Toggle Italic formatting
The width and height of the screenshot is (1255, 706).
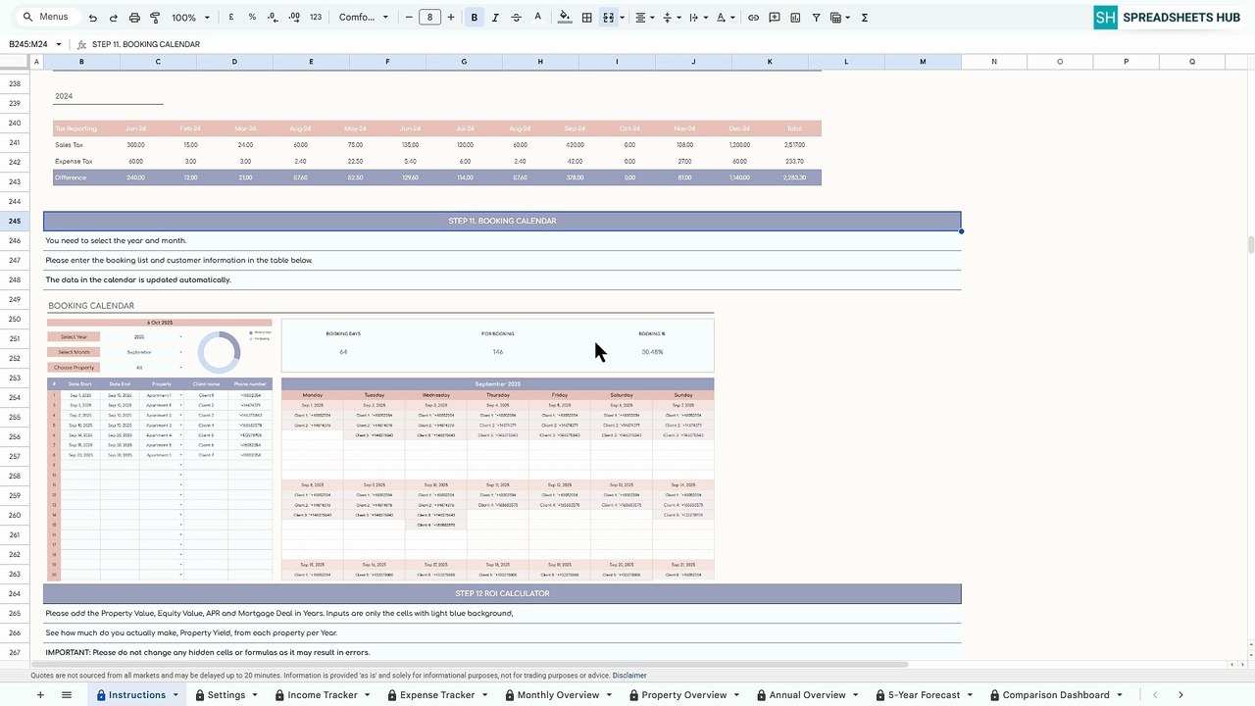point(495,18)
